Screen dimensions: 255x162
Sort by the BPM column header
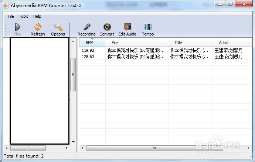[92, 43]
